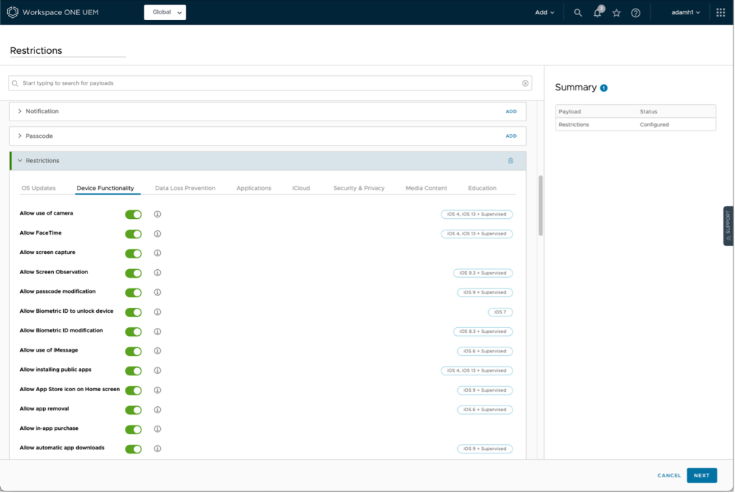The height and width of the screenshot is (493, 735).
Task: Open the Global organization group dropdown
Action: click(165, 12)
